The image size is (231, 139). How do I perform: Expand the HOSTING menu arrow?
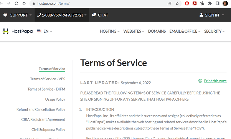(119, 31)
